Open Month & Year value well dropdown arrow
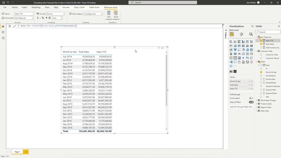Image resolution: width=281 pixels, height=158 pixels. click(249, 81)
